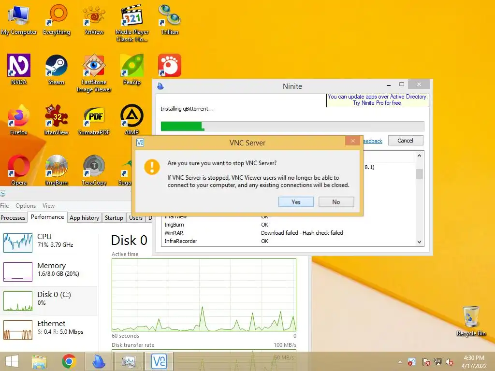495x371 pixels.
Task: Click the Ninite feedback link
Action: coord(373,141)
